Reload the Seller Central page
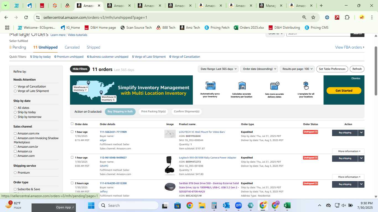378x212 pixels. 26,17
